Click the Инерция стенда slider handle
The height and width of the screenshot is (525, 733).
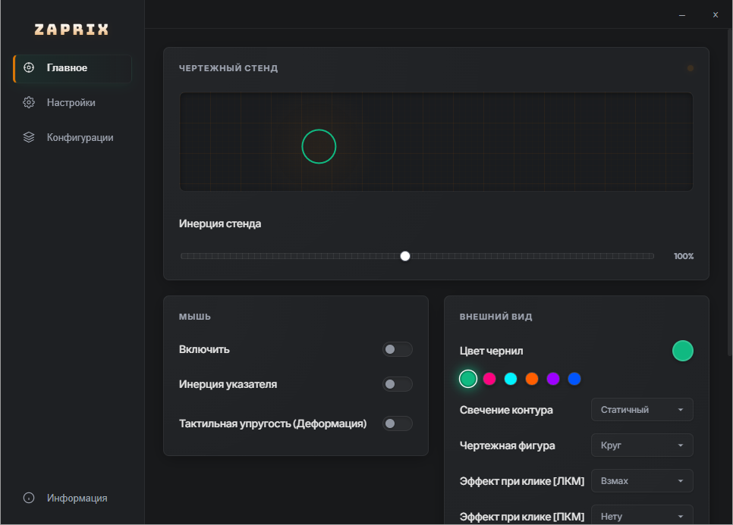click(405, 256)
